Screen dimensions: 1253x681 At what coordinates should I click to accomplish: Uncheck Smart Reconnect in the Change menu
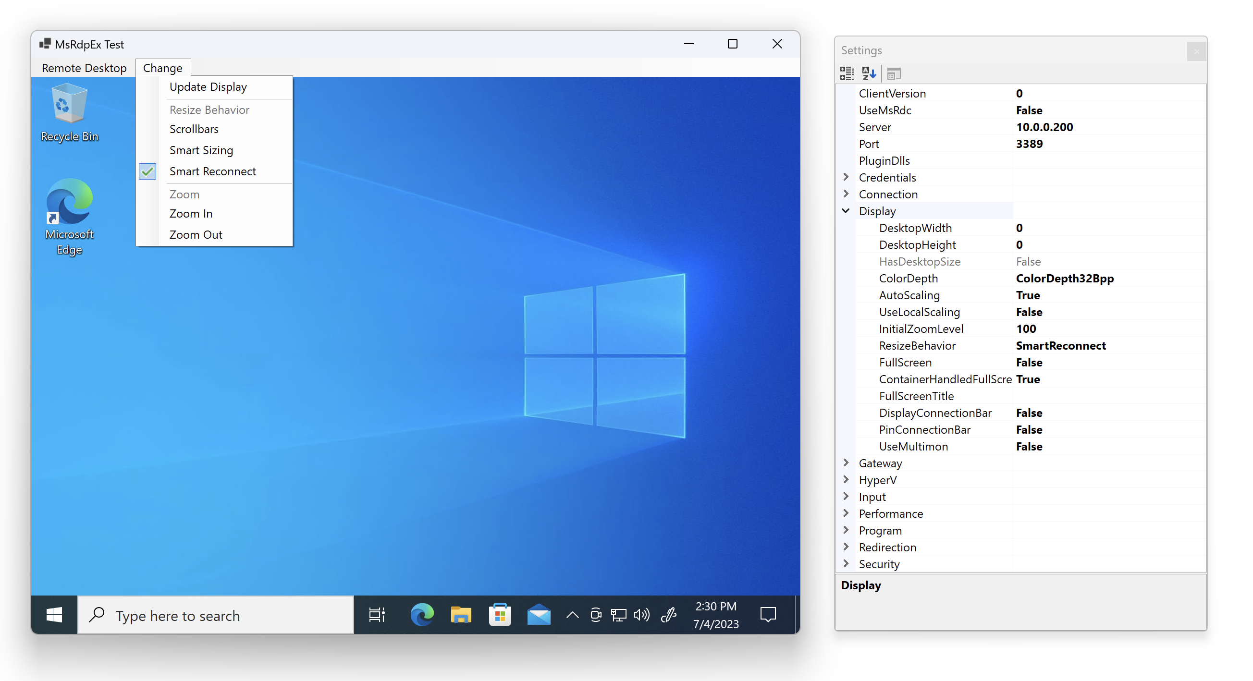(x=212, y=171)
